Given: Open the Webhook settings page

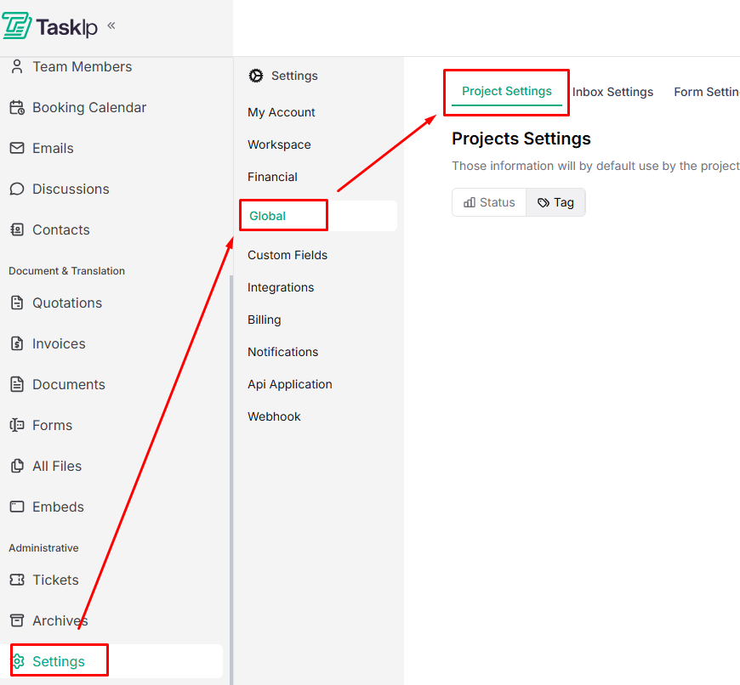Looking at the screenshot, I should pyautogui.click(x=274, y=416).
